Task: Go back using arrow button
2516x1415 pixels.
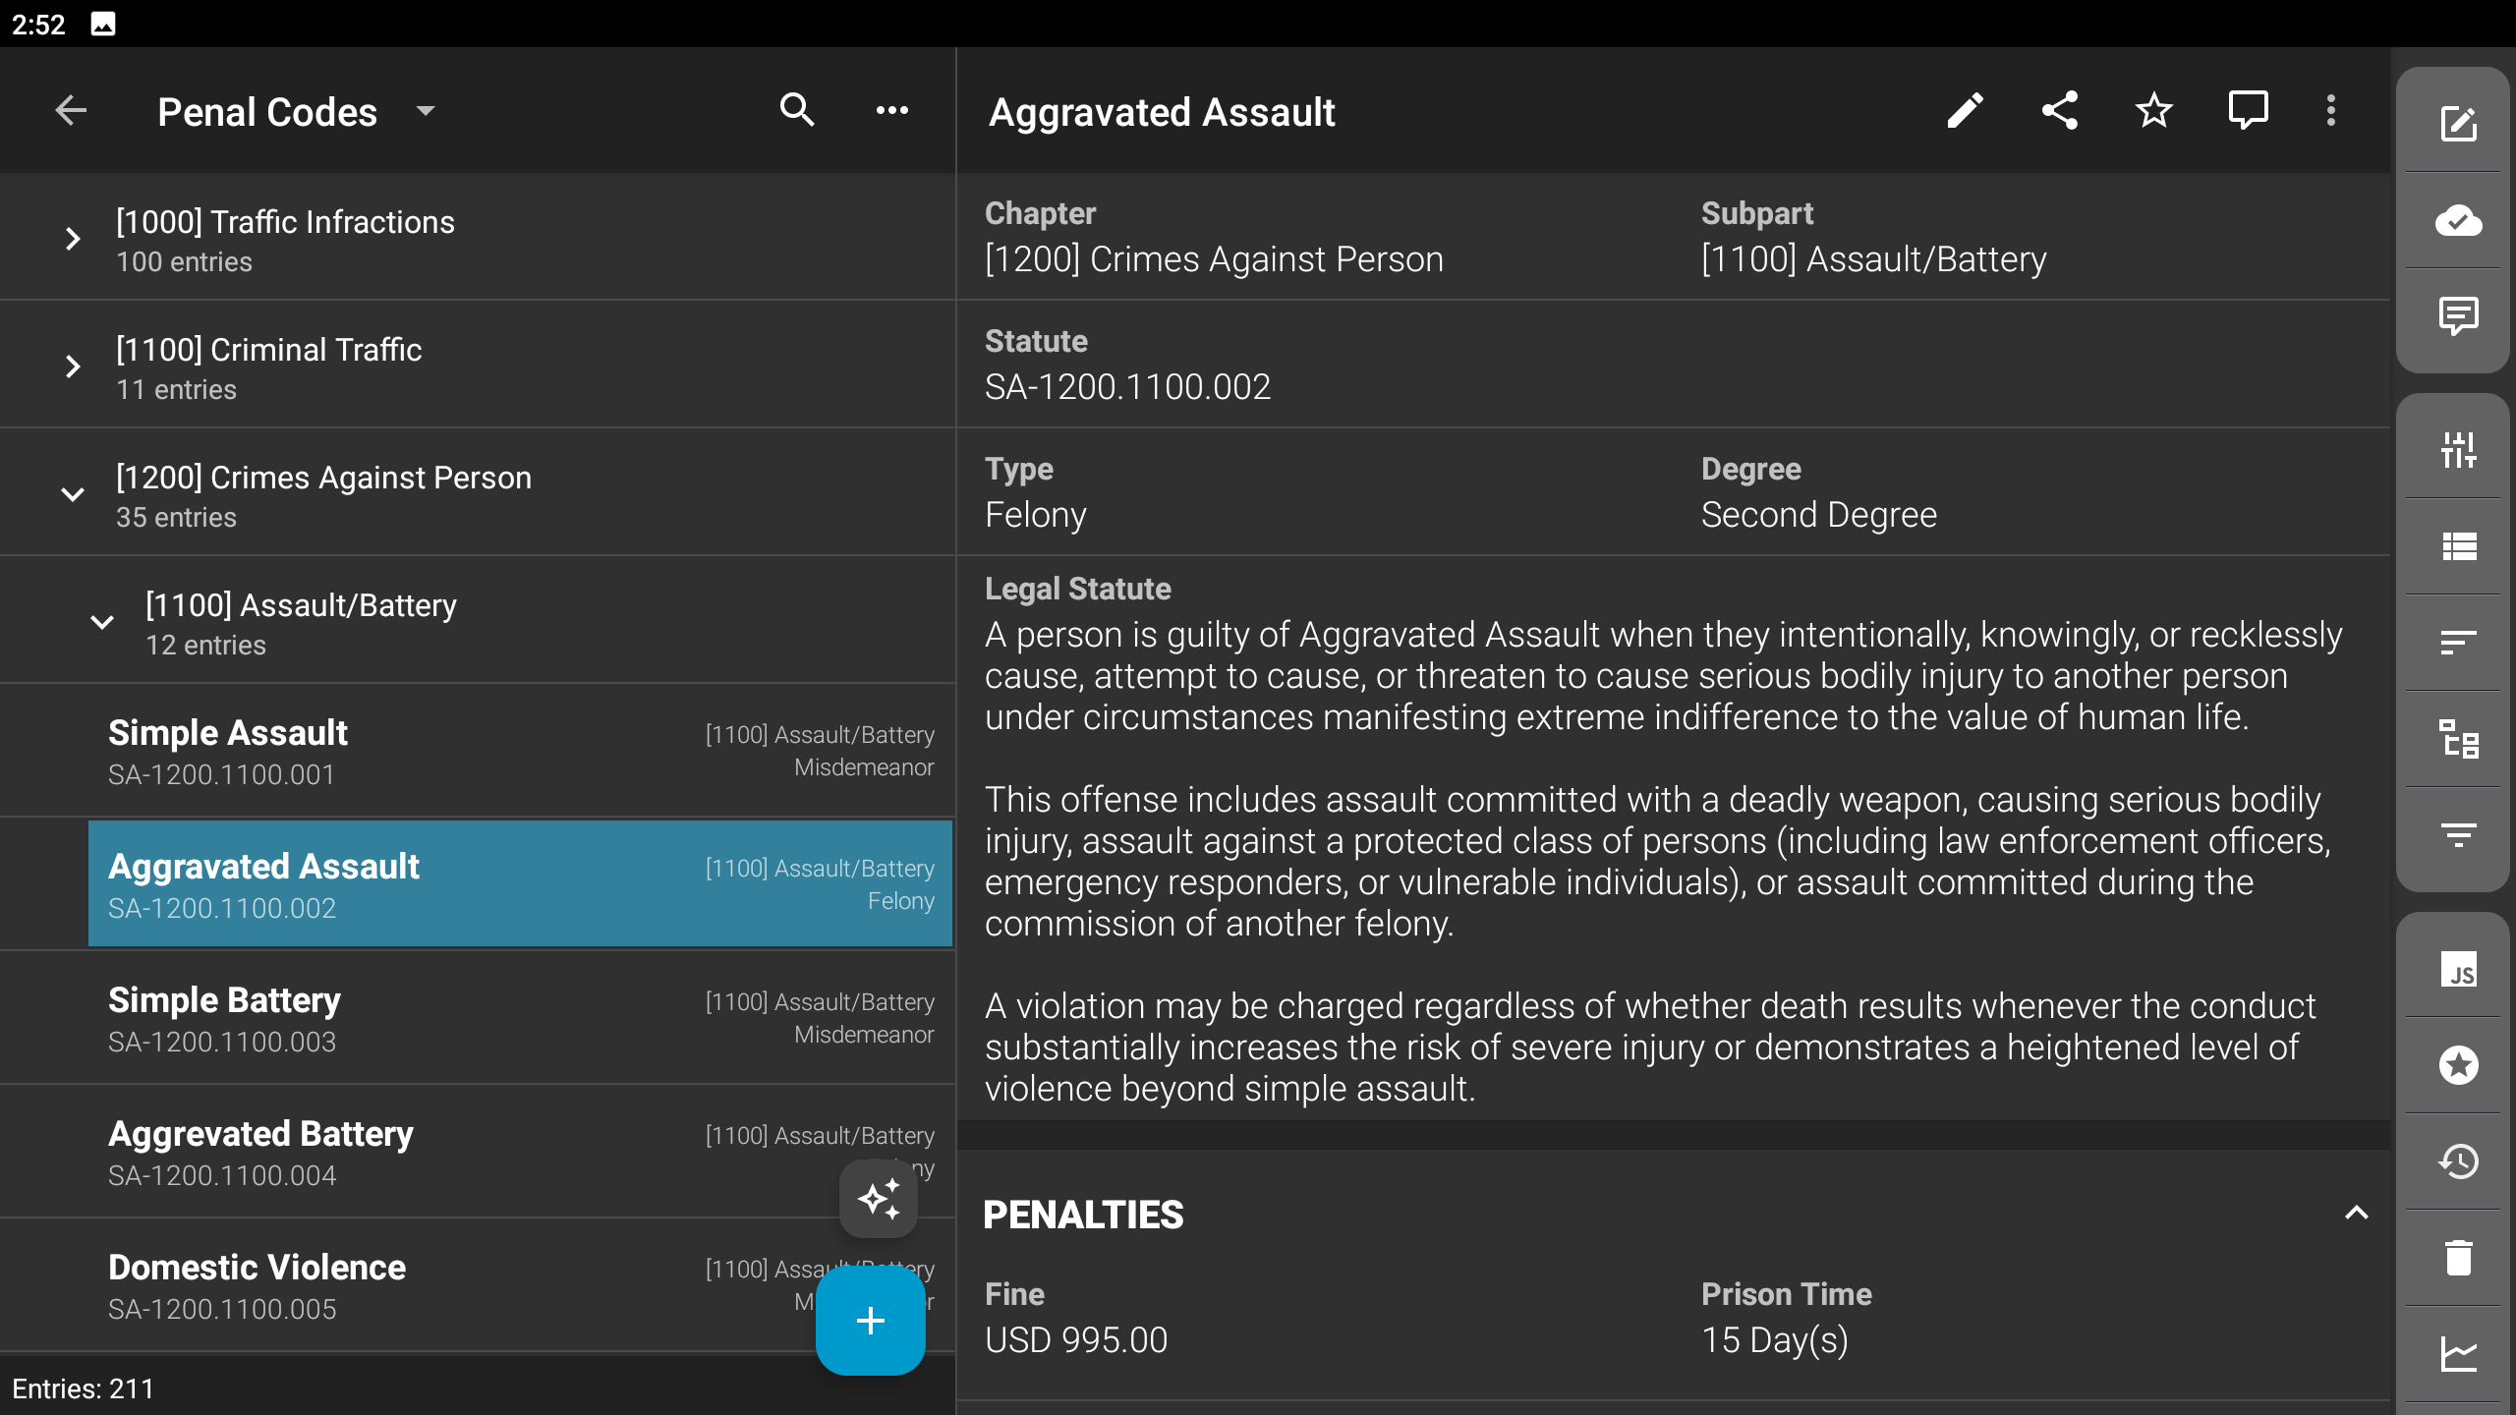Action: tap(71, 111)
